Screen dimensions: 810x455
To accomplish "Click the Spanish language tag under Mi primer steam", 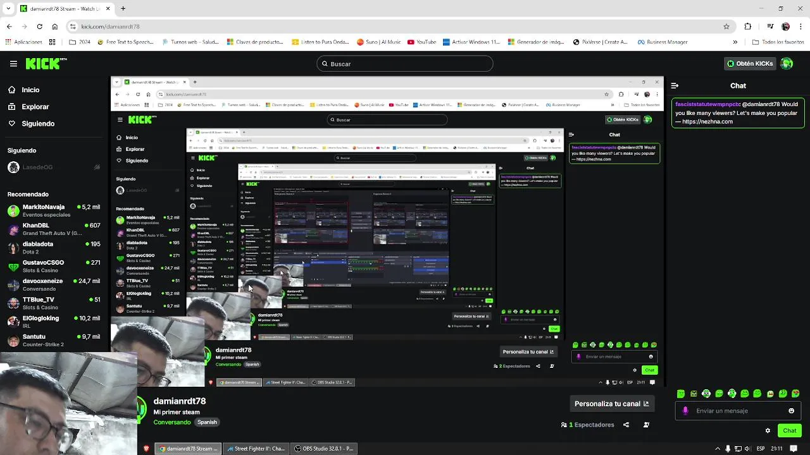I will pos(207,422).
